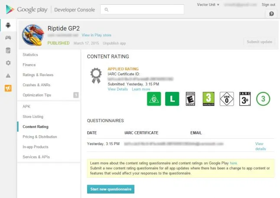Click the APPLIED RATING label
This screenshot has width=280, height=198.
click(123, 69)
